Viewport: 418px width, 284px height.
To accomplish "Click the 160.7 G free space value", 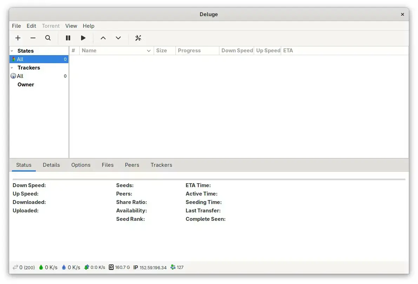I will pyautogui.click(x=122, y=267).
